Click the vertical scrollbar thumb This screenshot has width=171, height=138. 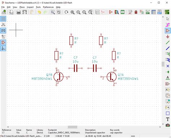click(x=163, y=64)
